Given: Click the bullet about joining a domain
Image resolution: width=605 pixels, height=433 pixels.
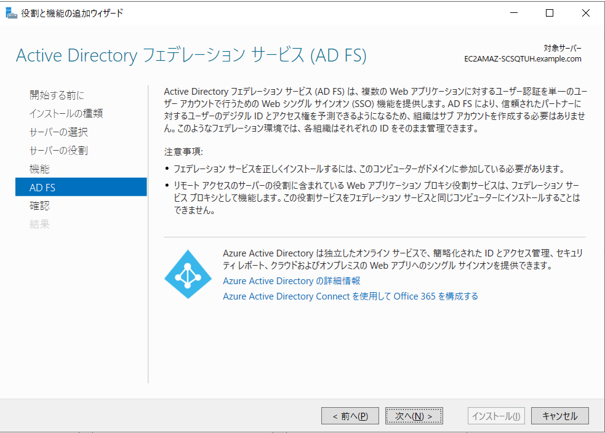Looking at the screenshot, I should [369, 169].
